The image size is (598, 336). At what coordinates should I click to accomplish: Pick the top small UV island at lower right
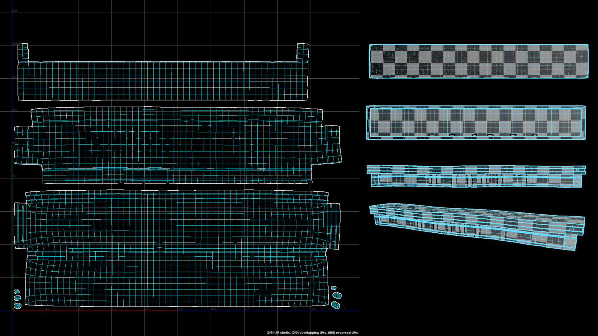[334, 288]
